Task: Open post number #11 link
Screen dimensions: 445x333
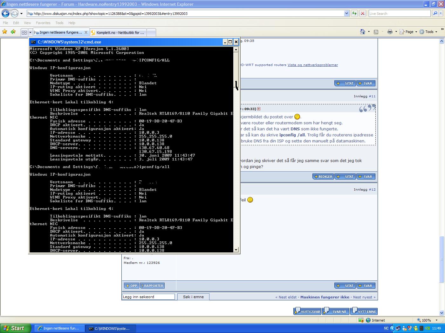Action: (372, 96)
